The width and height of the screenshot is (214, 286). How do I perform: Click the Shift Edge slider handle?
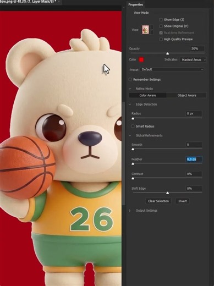coord(167,193)
